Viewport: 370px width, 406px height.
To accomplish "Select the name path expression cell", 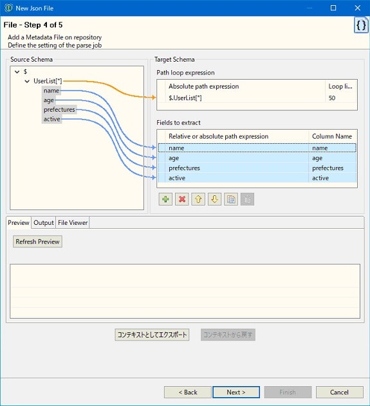I will click(x=237, y=148).
